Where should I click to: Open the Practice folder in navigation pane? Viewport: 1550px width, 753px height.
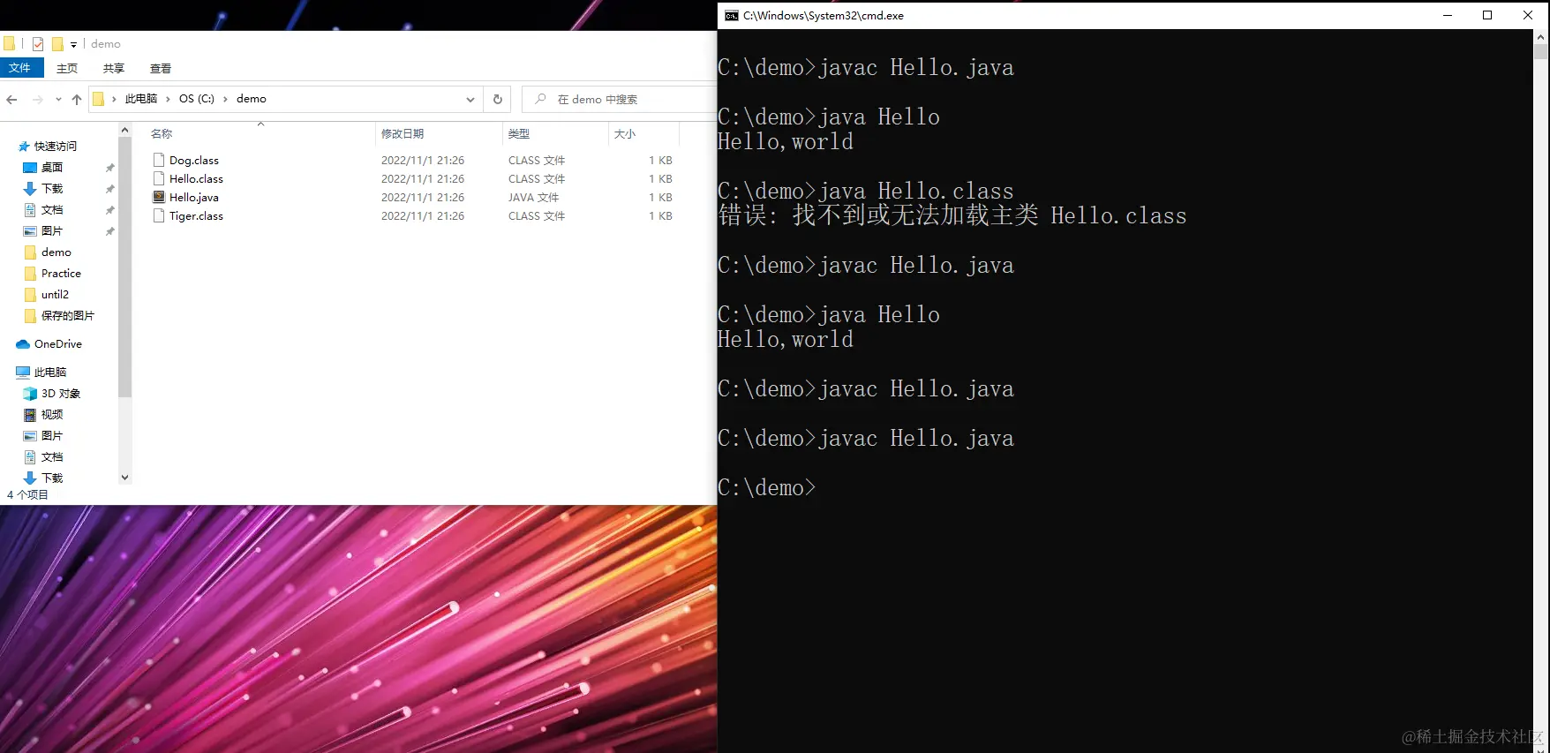(x=61, y=273)
